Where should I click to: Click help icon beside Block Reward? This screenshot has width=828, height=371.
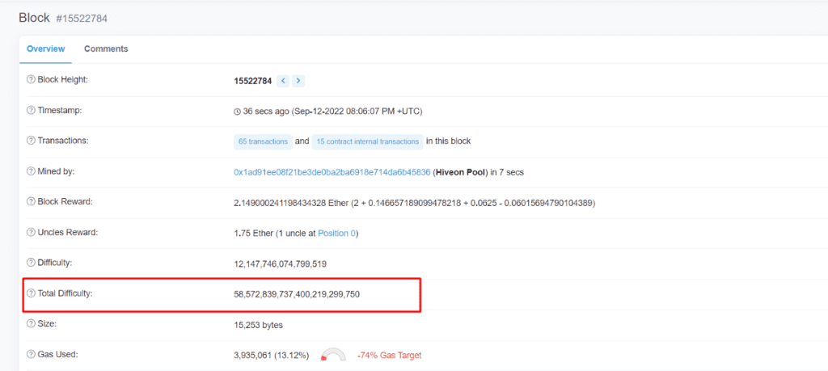point(31,202)
